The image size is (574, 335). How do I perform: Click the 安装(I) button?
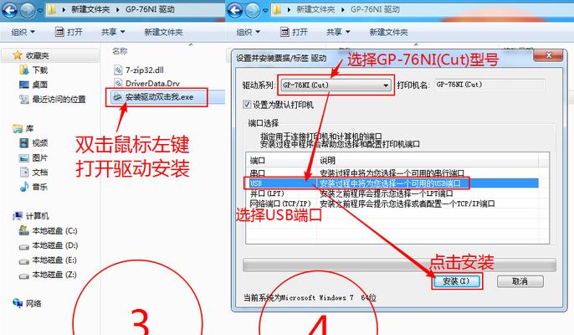tap(456, 281)
